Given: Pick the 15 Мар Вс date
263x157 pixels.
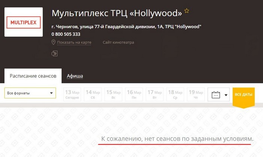Looking at the screenshot, I should pos(113,95).
